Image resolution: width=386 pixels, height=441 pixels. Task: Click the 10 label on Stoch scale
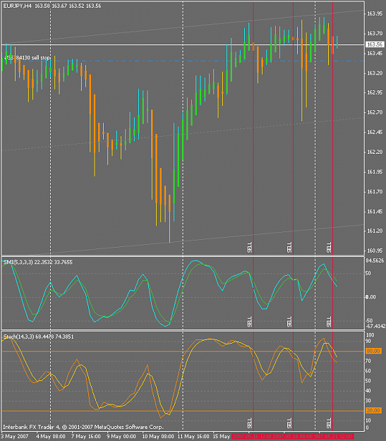coord(369,421)
